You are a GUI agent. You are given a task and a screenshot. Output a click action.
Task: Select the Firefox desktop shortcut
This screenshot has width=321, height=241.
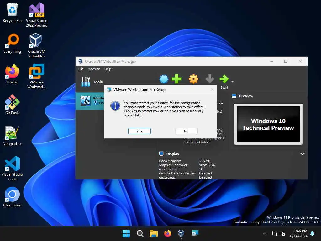tap(12, 74)
